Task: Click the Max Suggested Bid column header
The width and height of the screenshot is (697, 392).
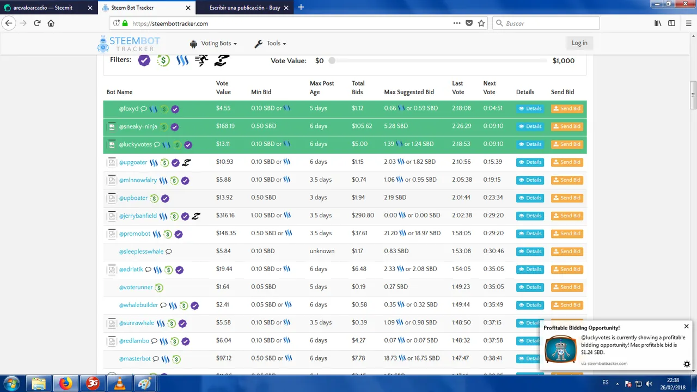Action: tap(409, 92)
